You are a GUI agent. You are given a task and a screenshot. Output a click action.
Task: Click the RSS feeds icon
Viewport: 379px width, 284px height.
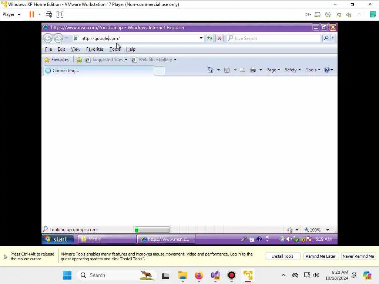pos(227,70)
